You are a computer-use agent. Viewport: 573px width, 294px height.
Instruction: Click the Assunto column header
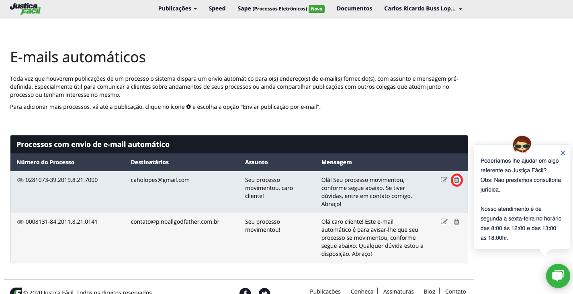click(x=256, y=162)
